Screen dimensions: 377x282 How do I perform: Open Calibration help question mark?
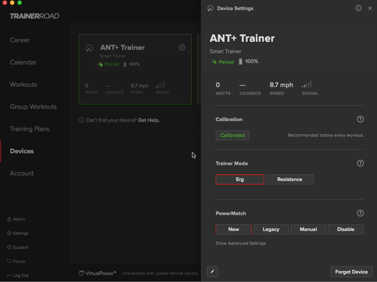tap(360, 119)
